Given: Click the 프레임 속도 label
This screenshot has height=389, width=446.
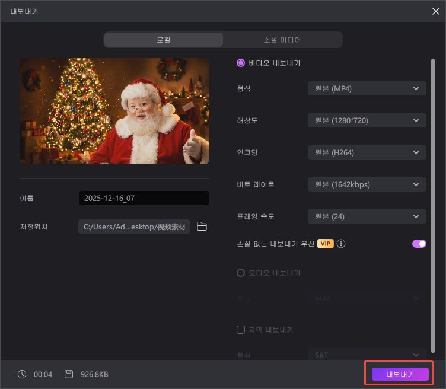Looking at the screenshot, I should pyautogui.click(x=256, y=216).
